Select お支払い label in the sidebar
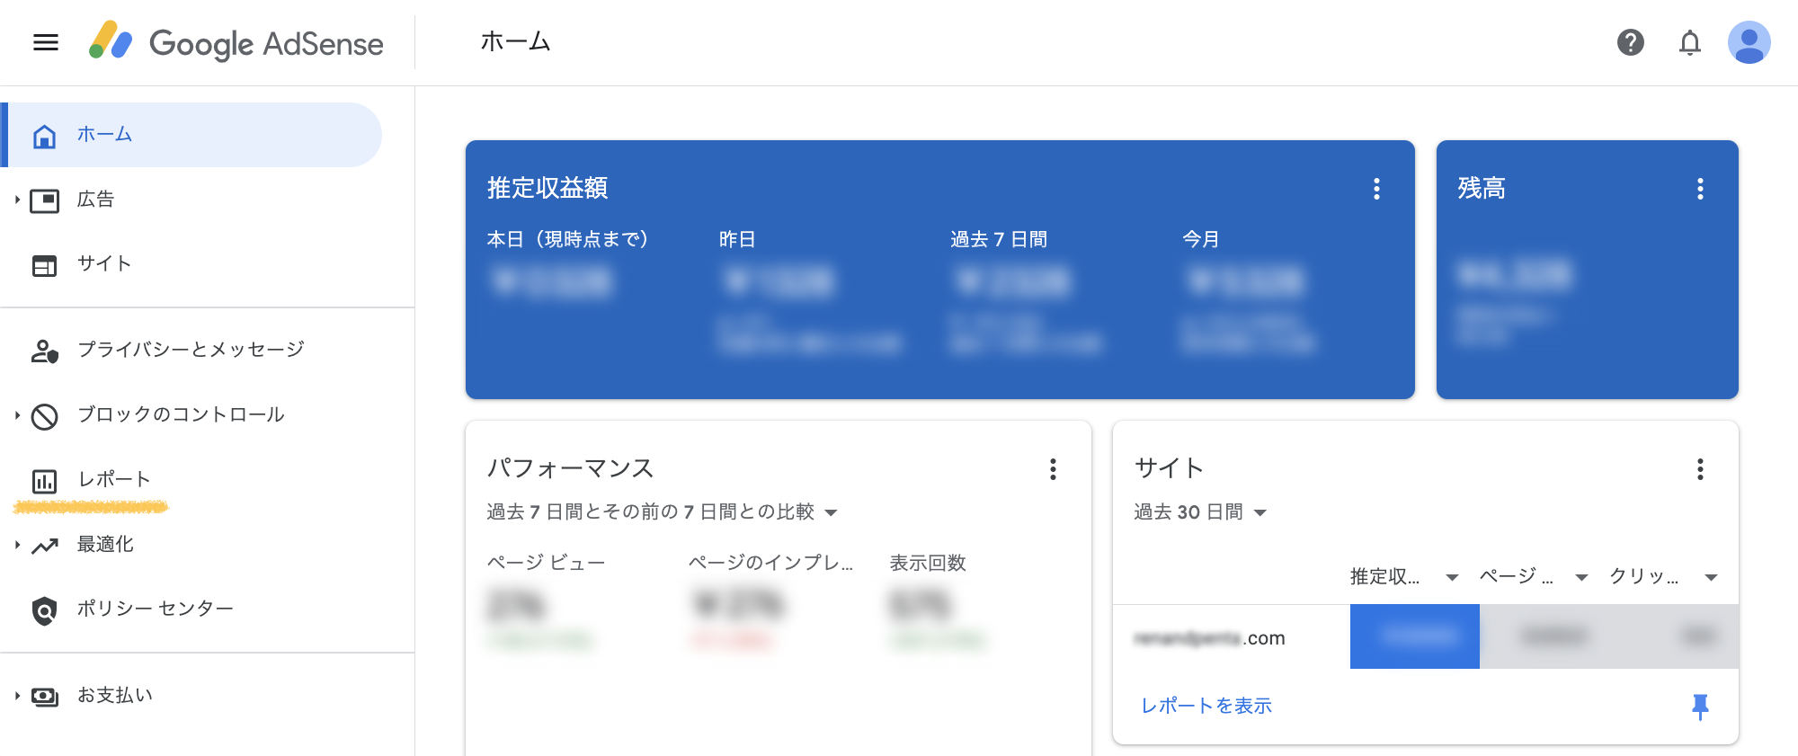This screenshot has width=1798, height=756. (x=115, y=695)
